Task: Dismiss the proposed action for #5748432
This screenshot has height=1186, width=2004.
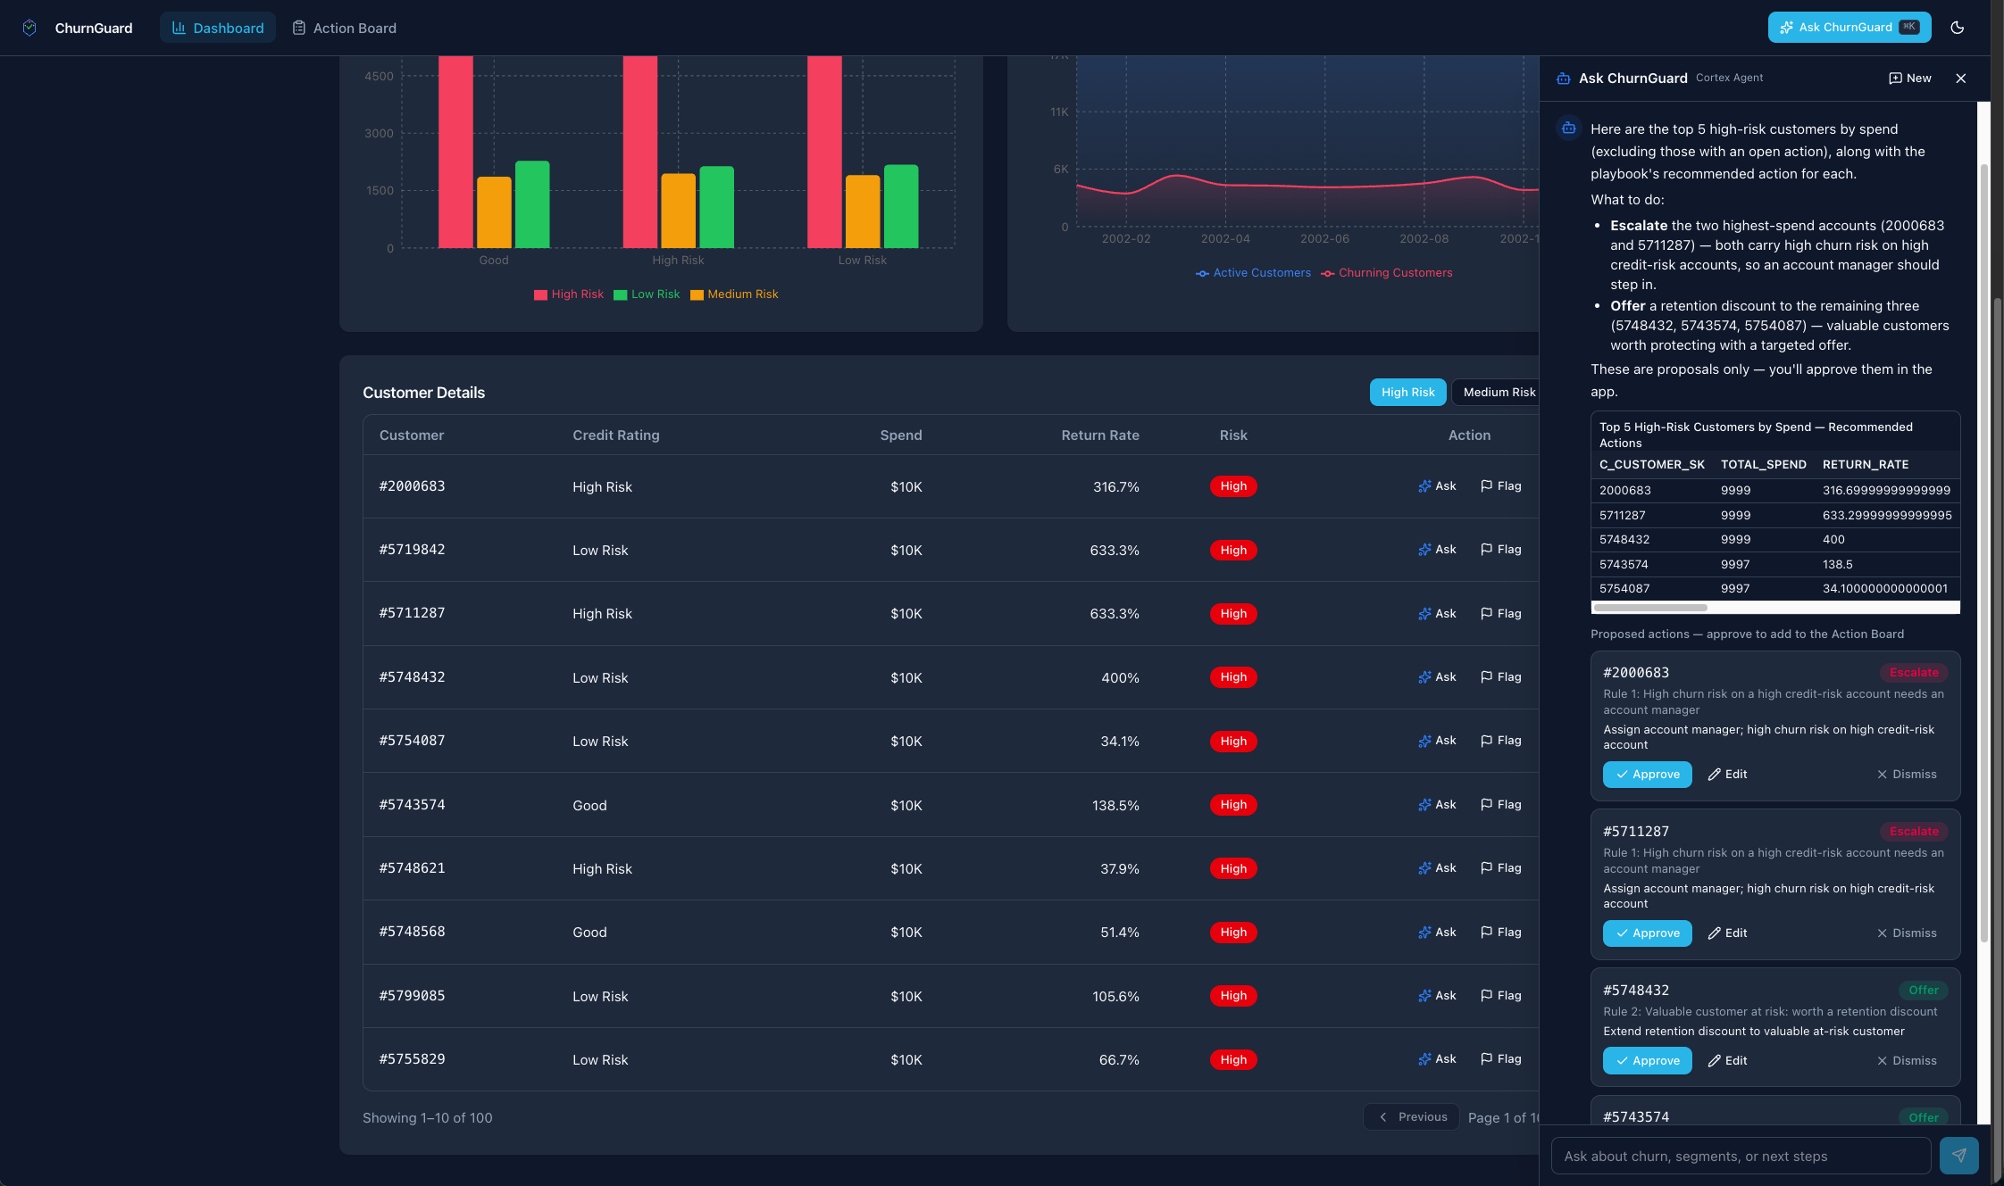Action: 1907,1061
